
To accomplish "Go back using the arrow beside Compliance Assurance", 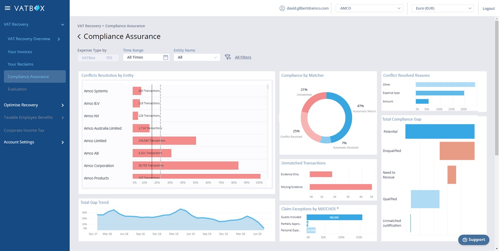I will [79, 37].
